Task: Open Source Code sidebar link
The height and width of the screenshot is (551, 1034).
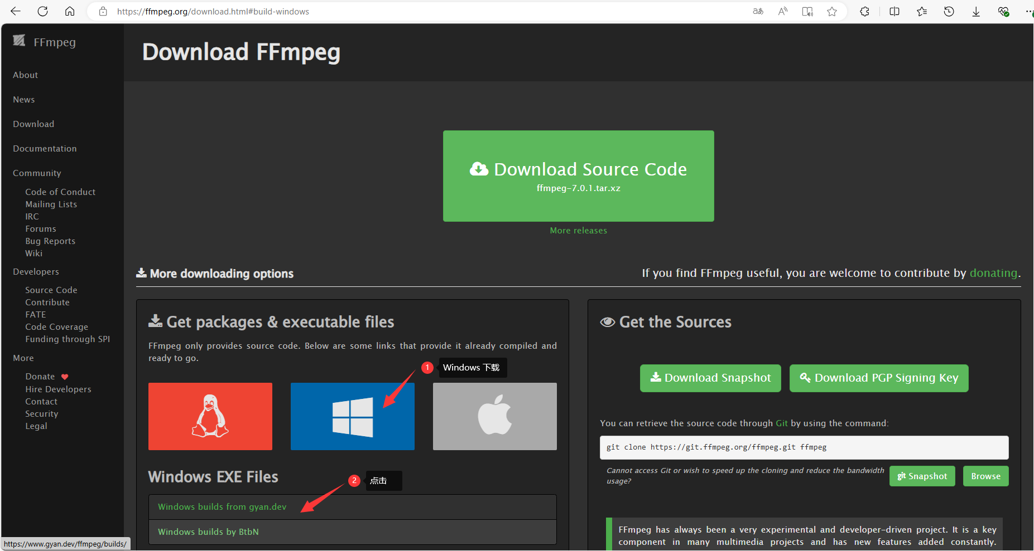Action: pos(51,290)
